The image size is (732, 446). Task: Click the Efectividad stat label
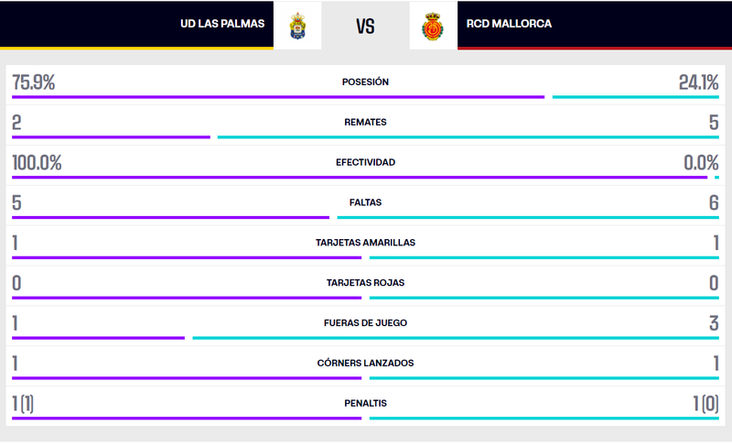coord(365,162)
